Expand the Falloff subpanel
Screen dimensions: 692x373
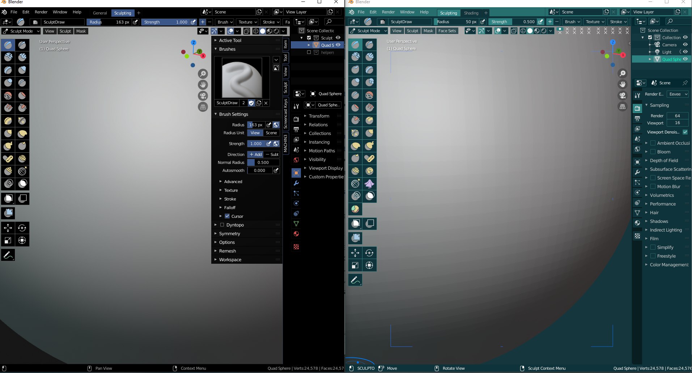pos(230,208)
